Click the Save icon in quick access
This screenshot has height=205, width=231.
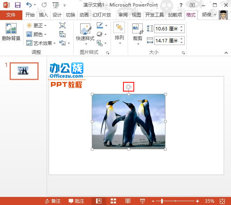(x=18, y=5)
